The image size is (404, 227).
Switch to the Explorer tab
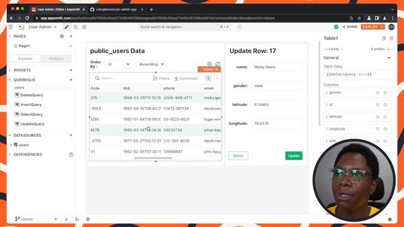[x=25, y=59]
